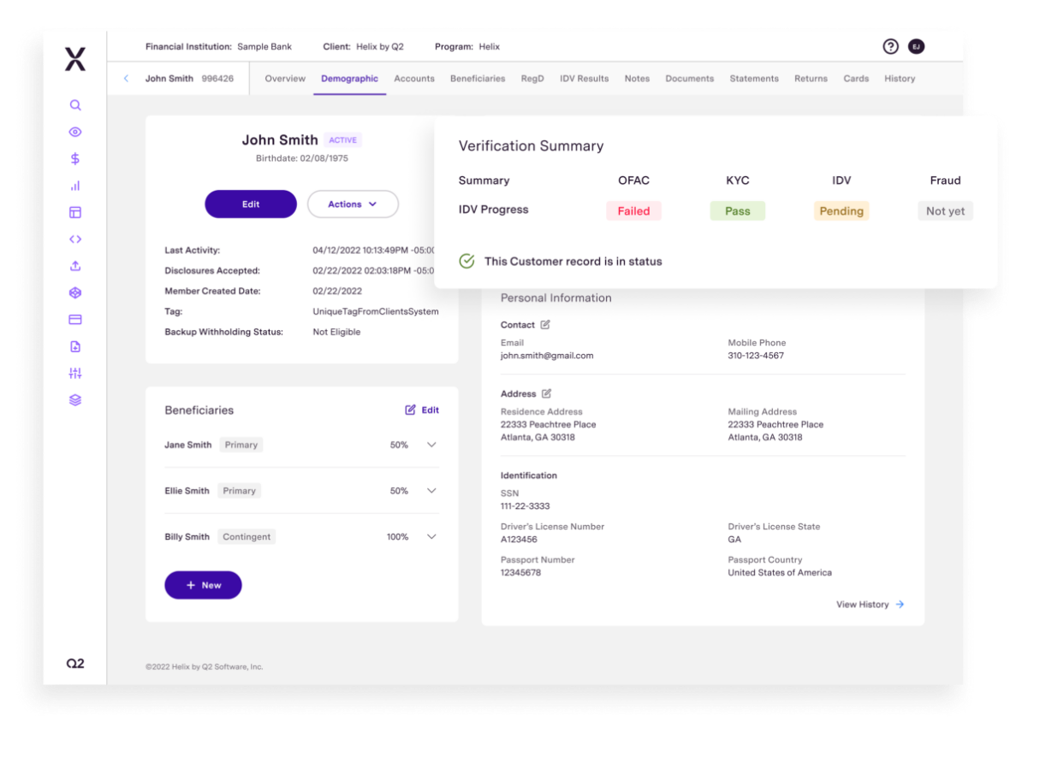Click the Pending IDV status badge
The height and width of the screenshot is (774, 1040).
pos(841,210)
